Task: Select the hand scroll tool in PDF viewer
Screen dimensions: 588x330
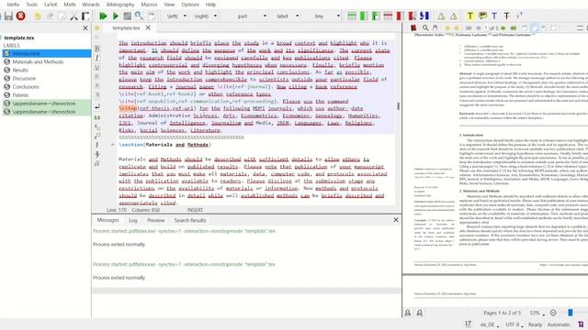Action: tap(435, 28)
